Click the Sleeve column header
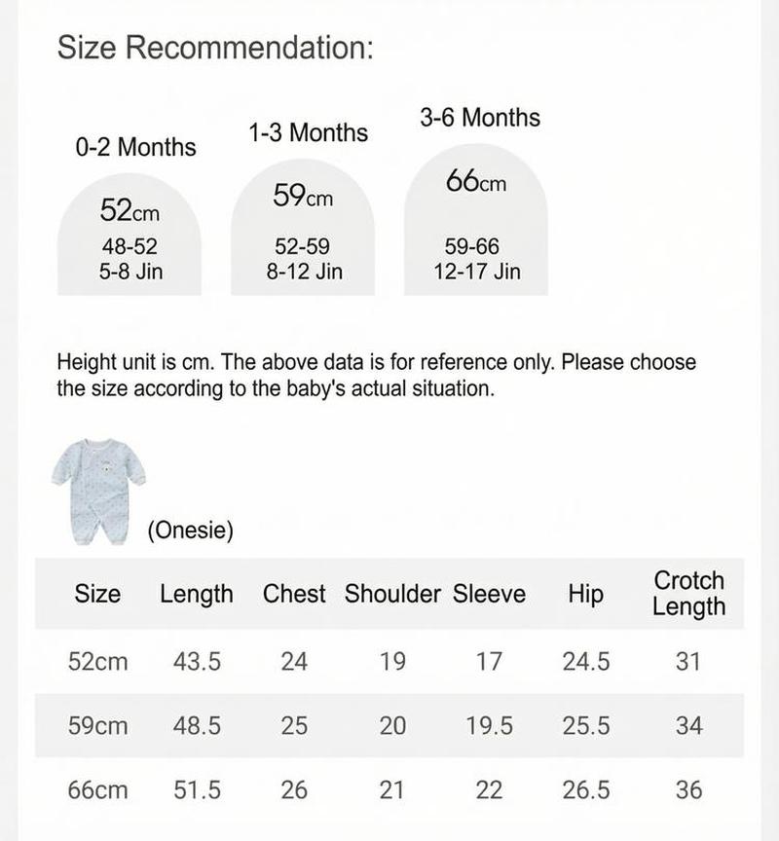 point(489,594)
